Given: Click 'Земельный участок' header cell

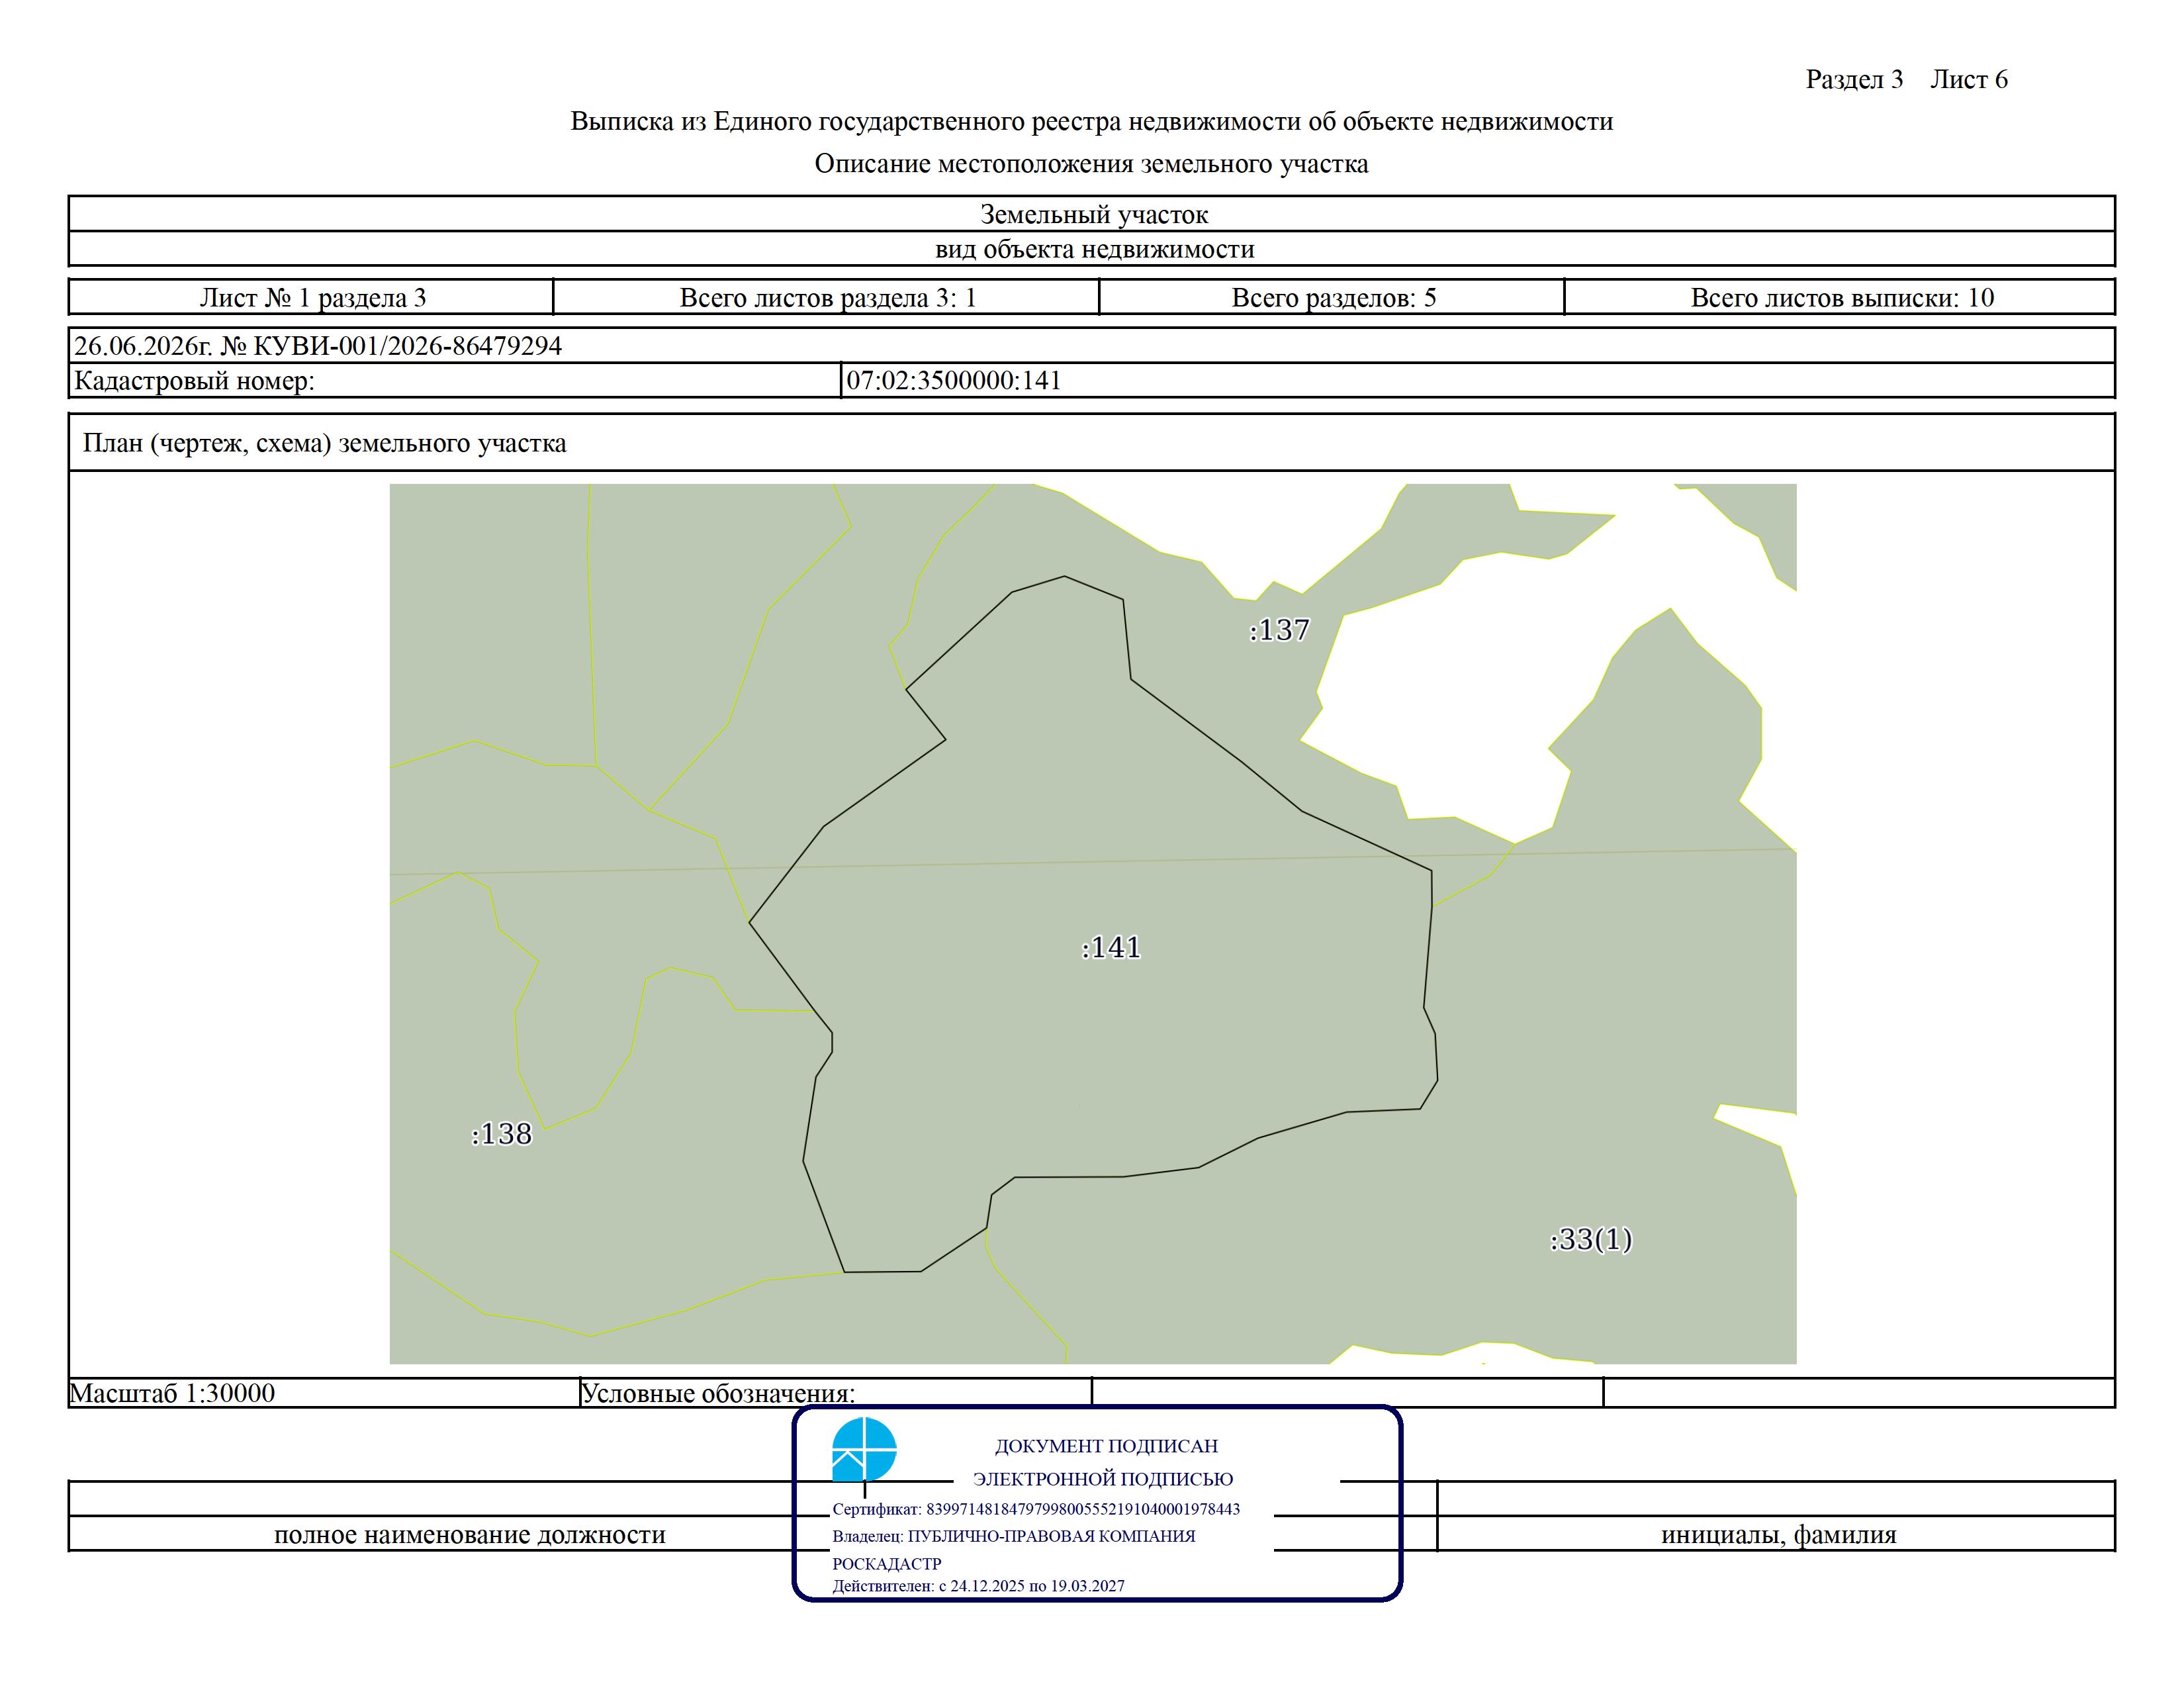Looking at the screenshot, I should point(1092,214).
